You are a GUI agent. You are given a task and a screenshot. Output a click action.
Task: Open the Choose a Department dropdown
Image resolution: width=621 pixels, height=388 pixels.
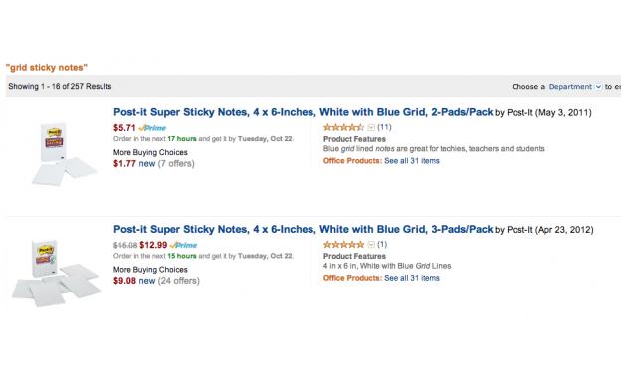pos(574,87)
